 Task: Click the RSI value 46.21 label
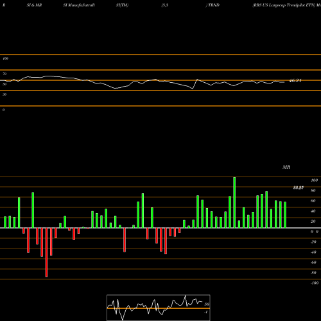295,81
